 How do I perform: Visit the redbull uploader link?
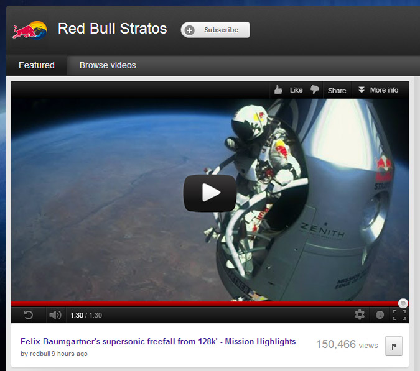[x=40, y=354]
